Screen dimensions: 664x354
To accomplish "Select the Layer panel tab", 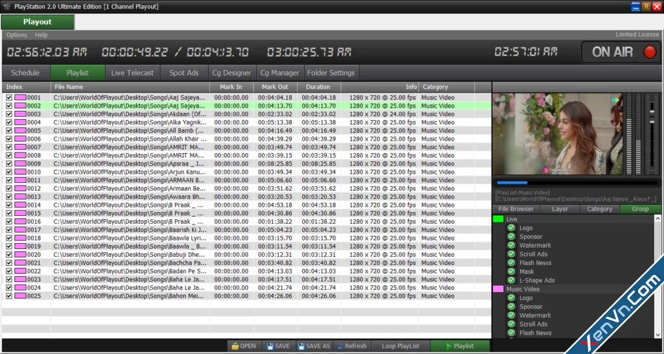I will pyautogui.click(x=560, y=209).
